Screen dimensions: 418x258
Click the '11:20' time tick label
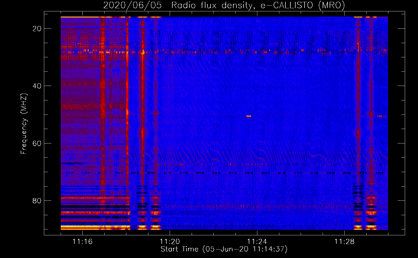point(170,241)
